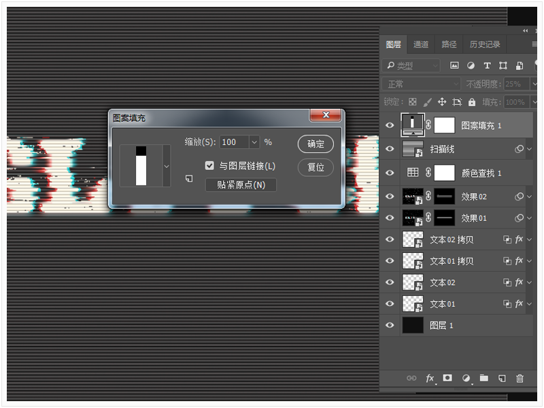Open layer style fx menu in footer
The height and width of the screenshot is (408, 544).
[x=430, y=378]
